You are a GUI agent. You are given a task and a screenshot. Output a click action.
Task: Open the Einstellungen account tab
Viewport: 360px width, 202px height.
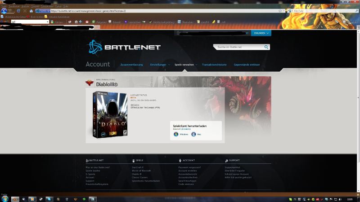coord(158,65)
